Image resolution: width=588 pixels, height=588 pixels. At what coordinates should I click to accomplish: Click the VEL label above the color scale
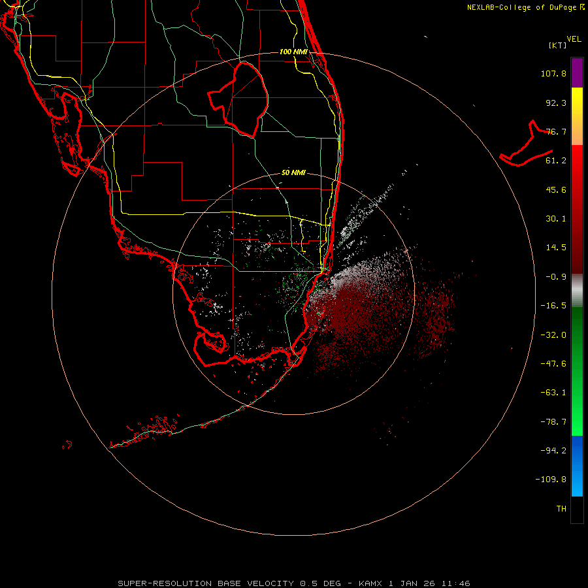[574, 39]
